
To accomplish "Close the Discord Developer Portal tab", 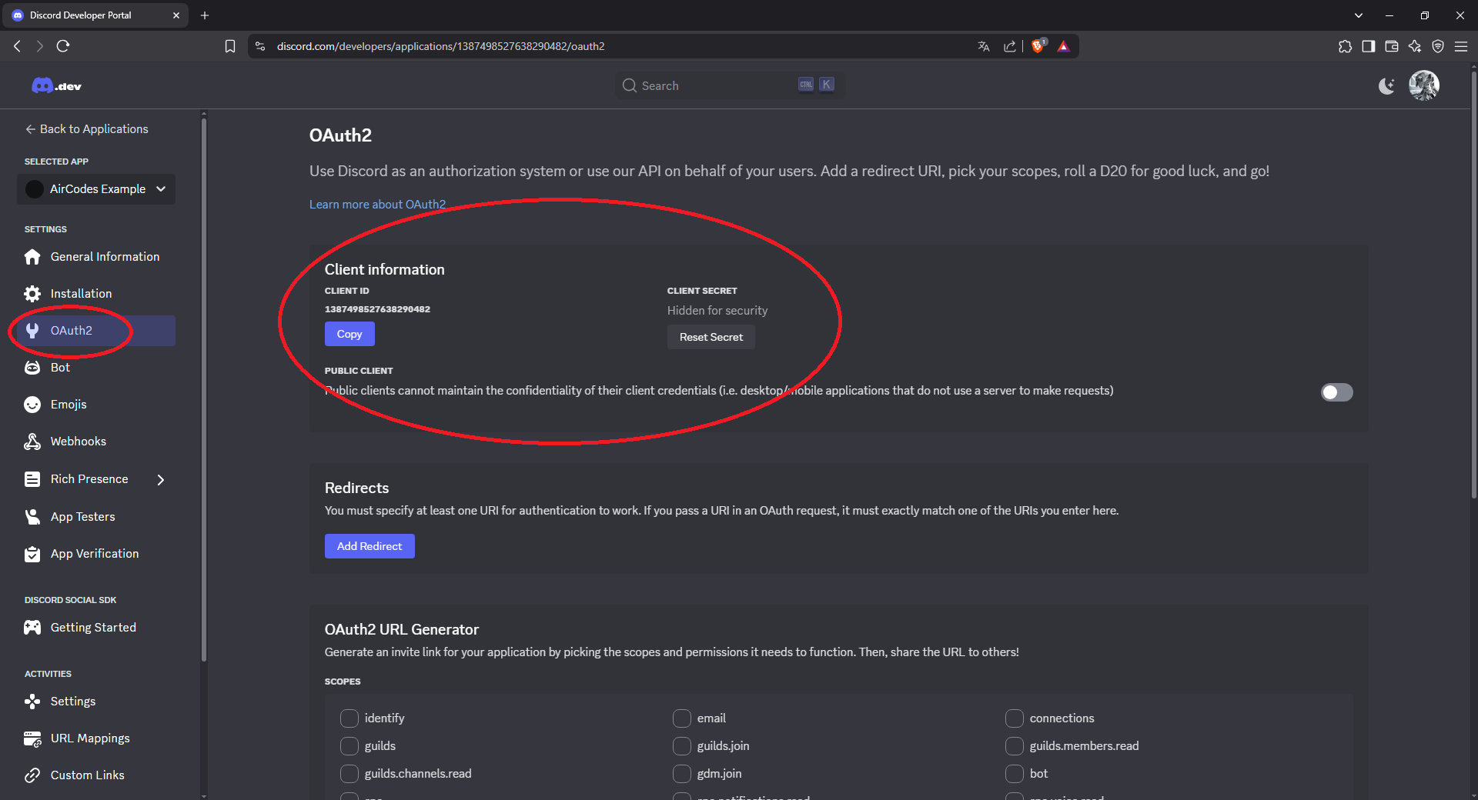I will click(176, 15).
